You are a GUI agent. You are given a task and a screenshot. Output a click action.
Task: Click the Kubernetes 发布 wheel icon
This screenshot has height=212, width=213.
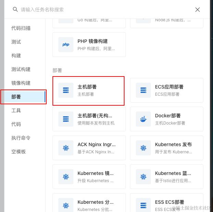(x=143, y=148)
